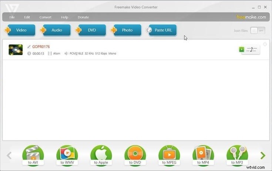This screenshot has height=171, width=272.
Task: Remove GOPR0176 with its close icon
Action: coord(265,44)
